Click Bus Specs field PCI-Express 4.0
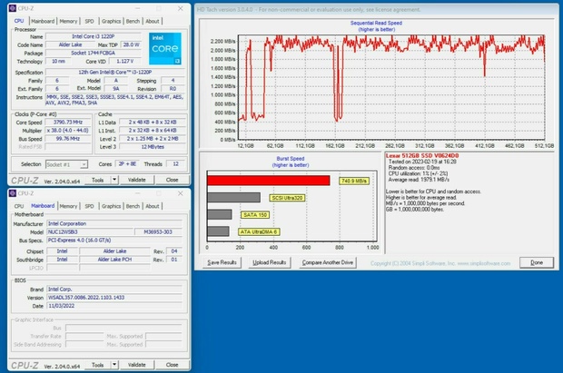 [x=114, y=240]
